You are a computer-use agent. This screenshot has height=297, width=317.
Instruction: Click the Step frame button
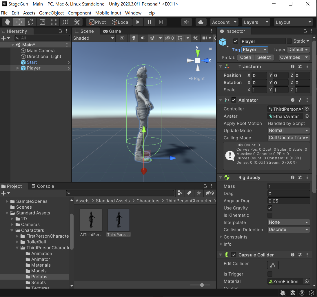click(x=161, y=22)
